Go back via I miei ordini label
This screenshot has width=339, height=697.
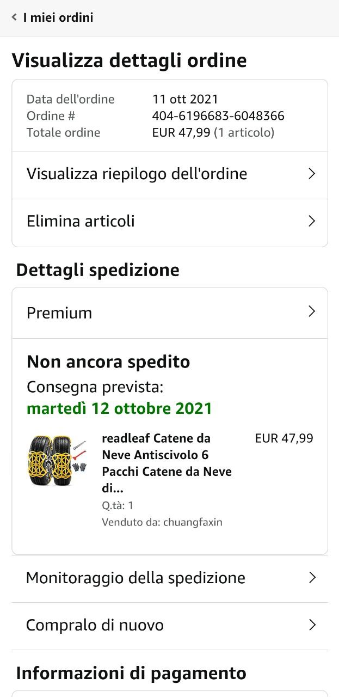[58, 17]
